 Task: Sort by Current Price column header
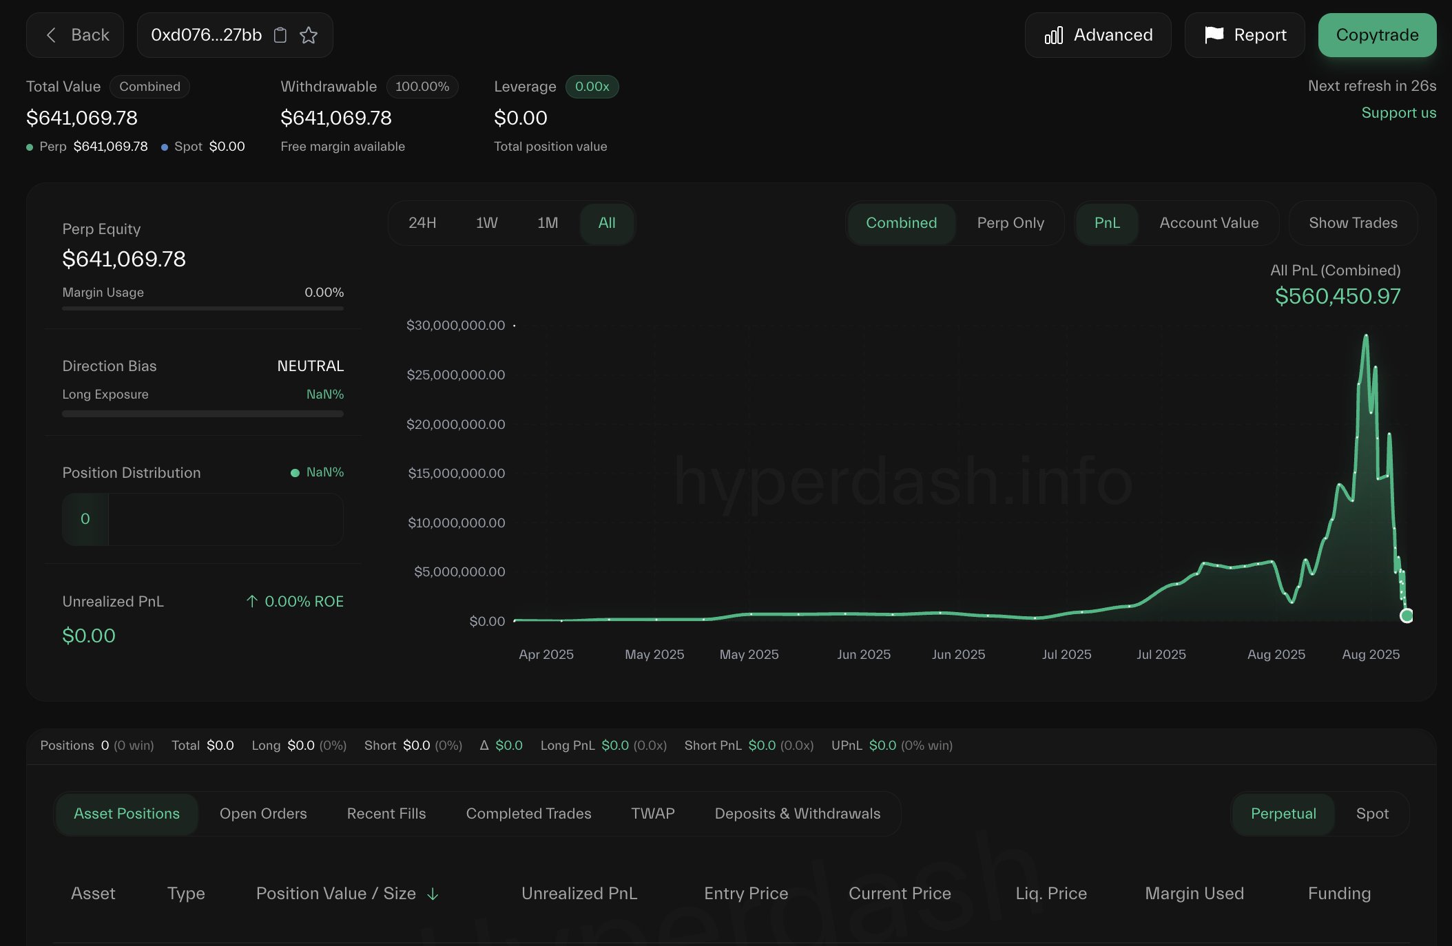click(x=900, y=894)
